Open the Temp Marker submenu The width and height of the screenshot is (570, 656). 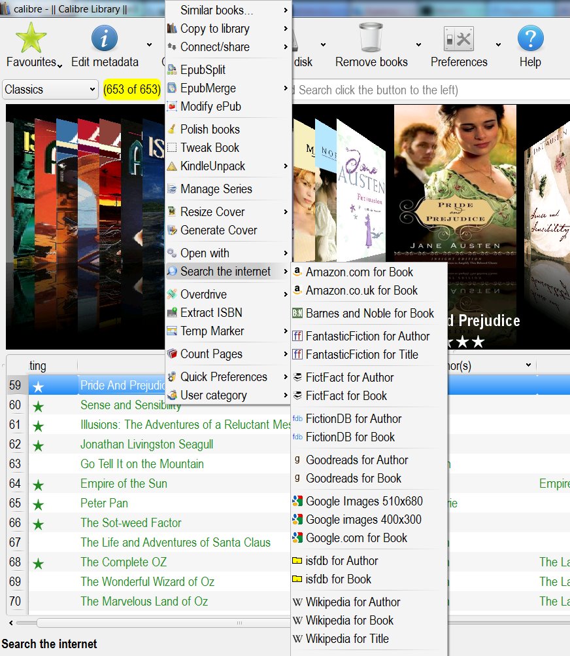(x=228, y=331)
